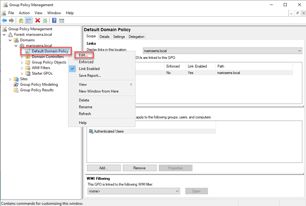The height and width of the screenshot is (206, 306).
Task: Click the blue question mark Help toolbar icon
Action: click(54, 20)
